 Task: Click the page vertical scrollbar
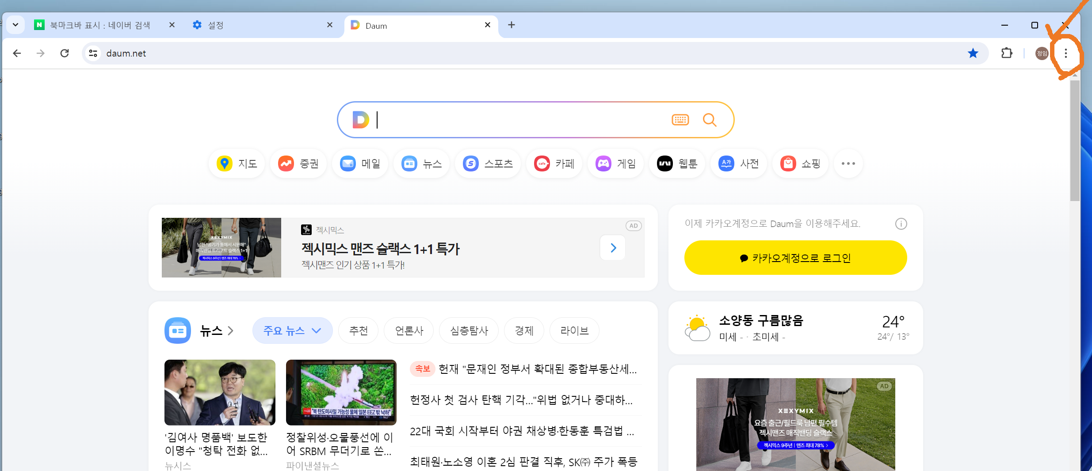coord(1075,141)
